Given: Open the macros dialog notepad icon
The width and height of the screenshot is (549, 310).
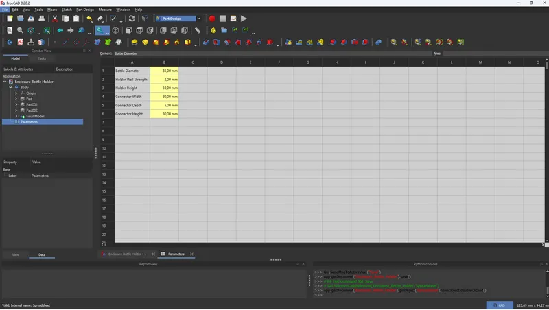Looking at the screenshot, I should click(x=233, y=19).
